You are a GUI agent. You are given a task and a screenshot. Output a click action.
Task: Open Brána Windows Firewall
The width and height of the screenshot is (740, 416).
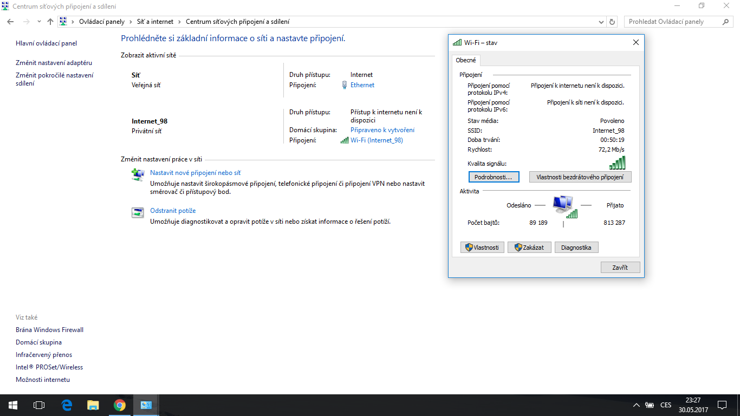tap(50, 330)
